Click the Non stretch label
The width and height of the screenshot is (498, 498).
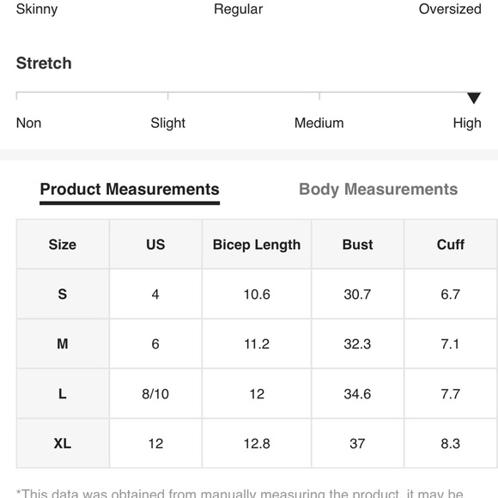[x=28, y=123]
